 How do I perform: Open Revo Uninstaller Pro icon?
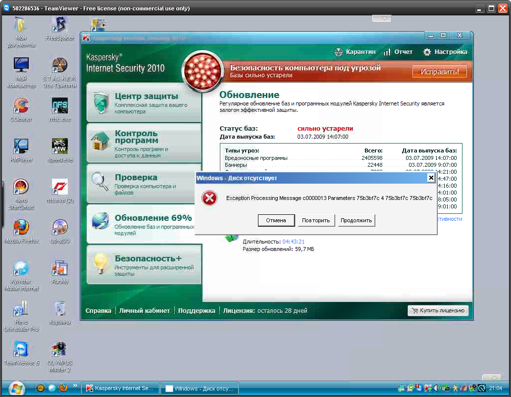pos(21,316)
